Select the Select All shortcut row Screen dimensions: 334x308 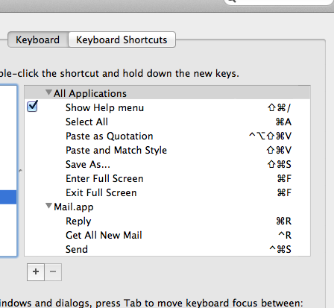coord(167,122)
